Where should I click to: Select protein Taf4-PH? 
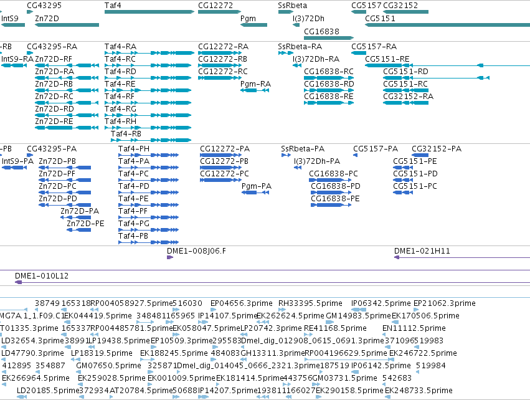pyautogui.click(x=133, y=149)
